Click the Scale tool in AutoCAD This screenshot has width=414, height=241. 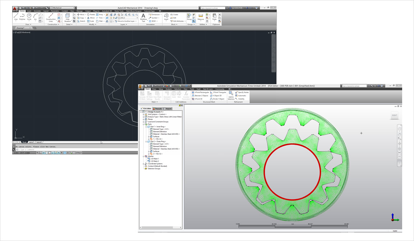(x=91, y=21)
